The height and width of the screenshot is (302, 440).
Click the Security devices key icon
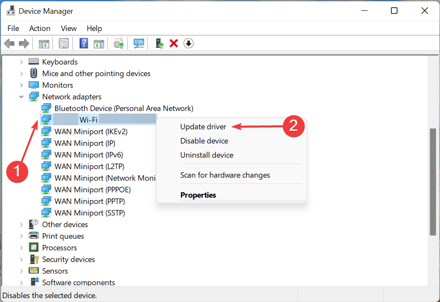34,259
